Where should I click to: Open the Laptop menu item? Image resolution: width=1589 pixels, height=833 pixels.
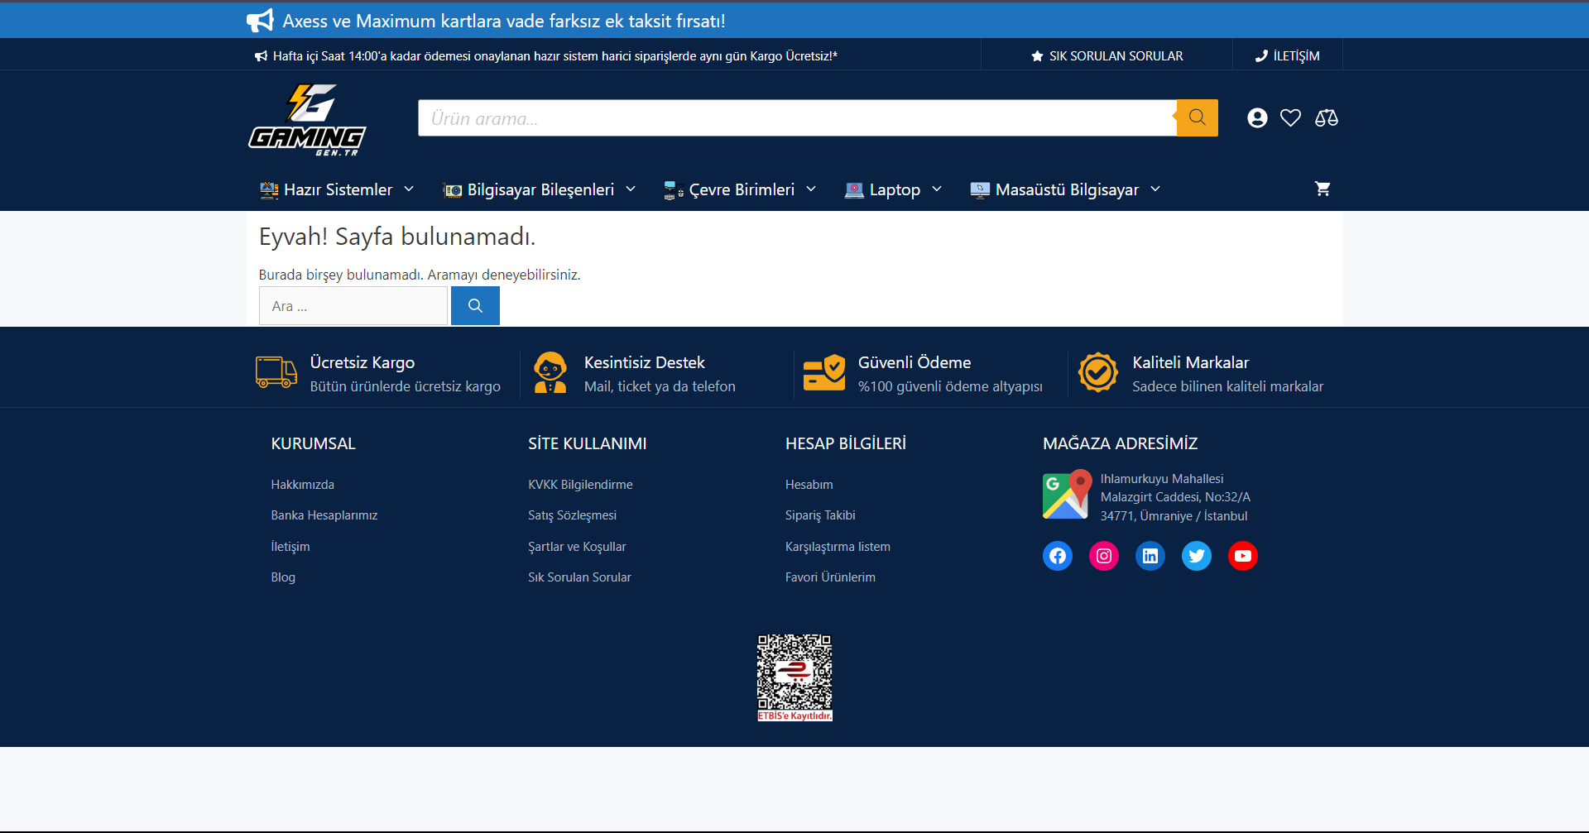click(x=894, y=189)
